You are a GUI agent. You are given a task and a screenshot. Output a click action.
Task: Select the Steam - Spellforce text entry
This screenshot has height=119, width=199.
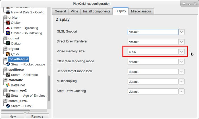point(24,75)
